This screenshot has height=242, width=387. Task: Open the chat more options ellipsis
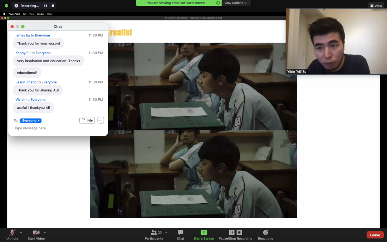(x=101, y=120)
